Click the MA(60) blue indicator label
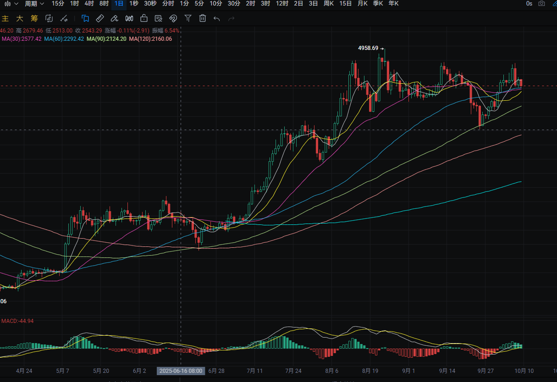This screenshot has height=382, width=557. point(64,39)
